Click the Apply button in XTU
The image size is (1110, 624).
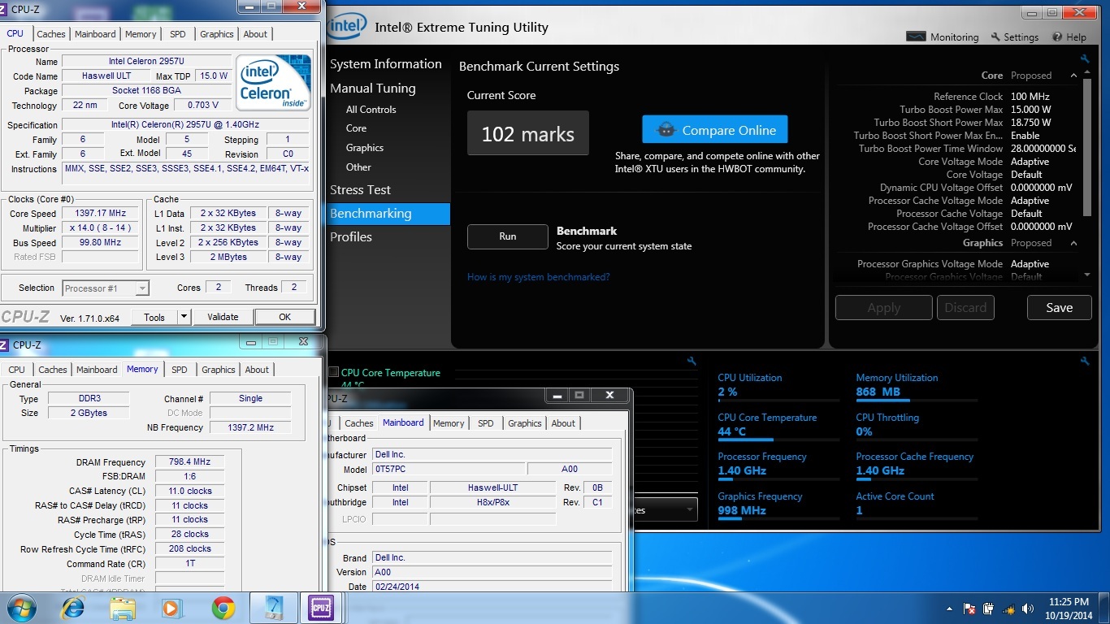click(884, 308)
